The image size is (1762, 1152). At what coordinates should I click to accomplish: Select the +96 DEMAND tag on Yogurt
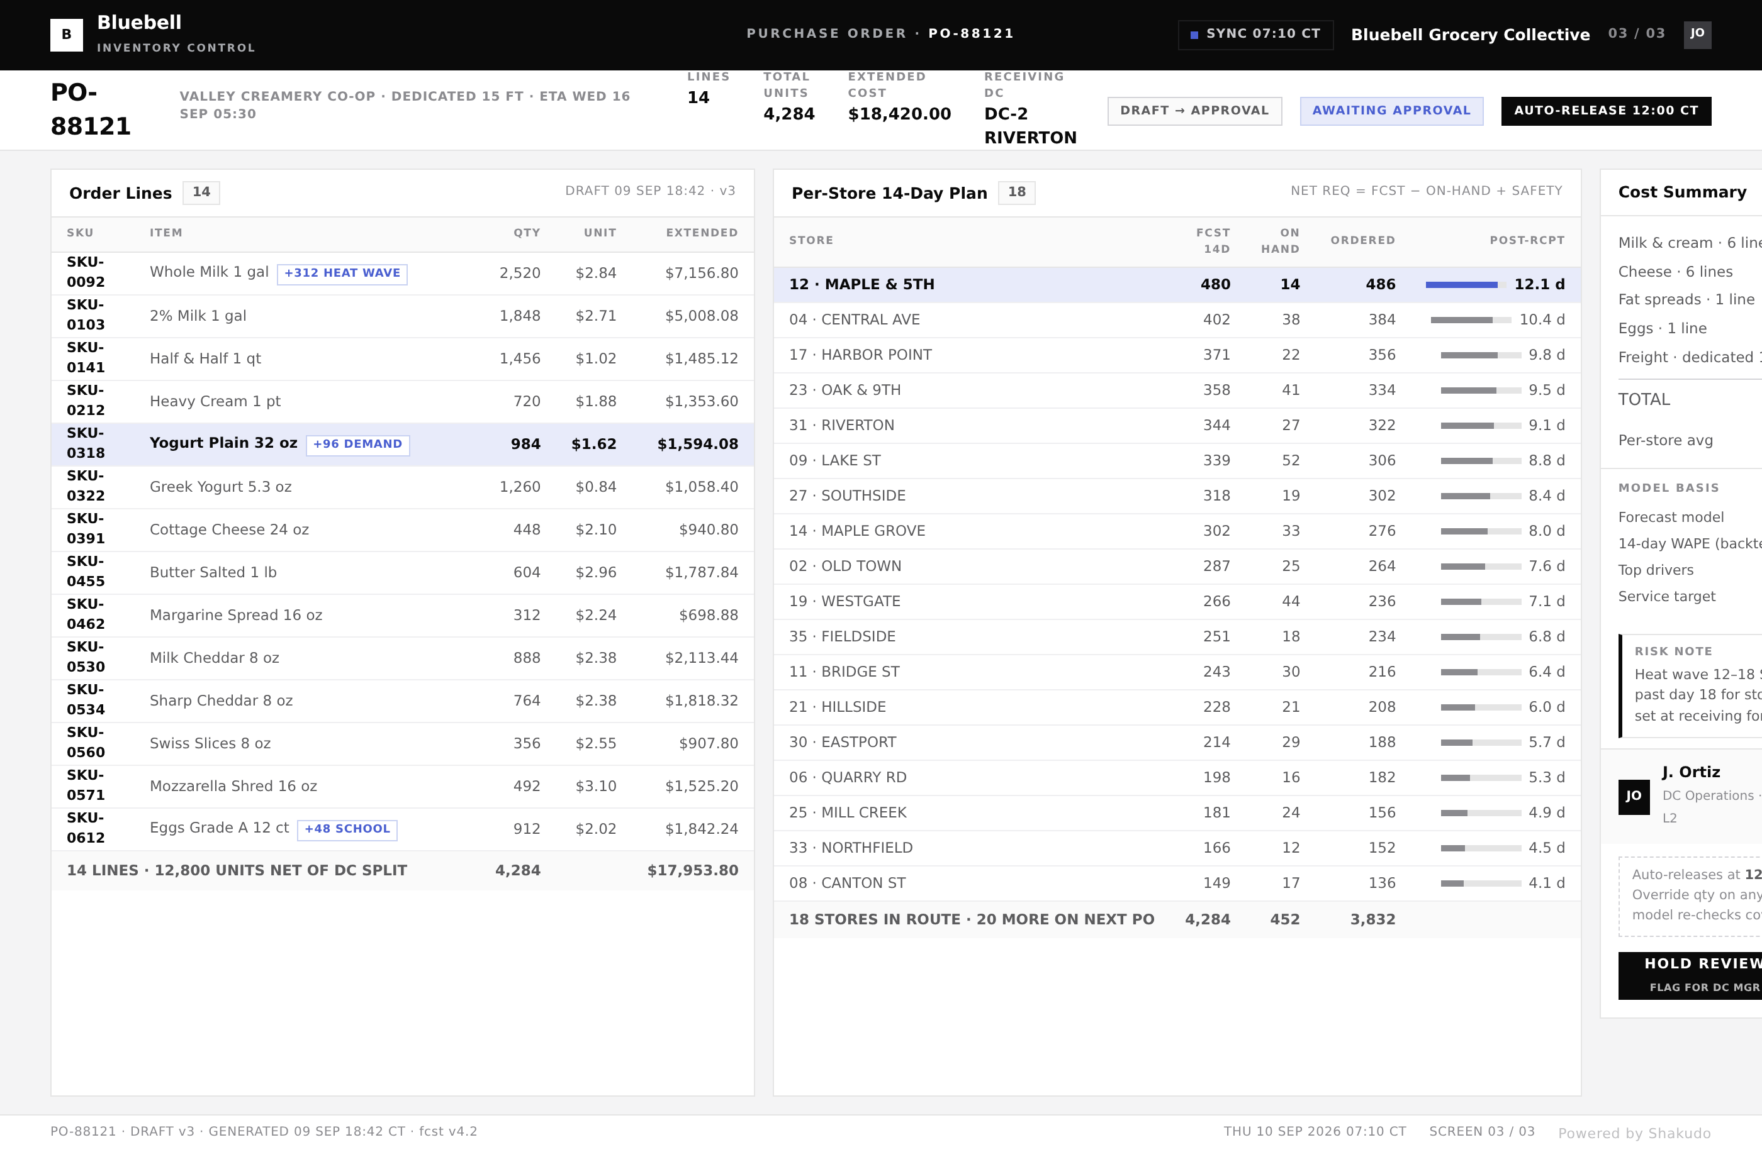tap(357, 445)
